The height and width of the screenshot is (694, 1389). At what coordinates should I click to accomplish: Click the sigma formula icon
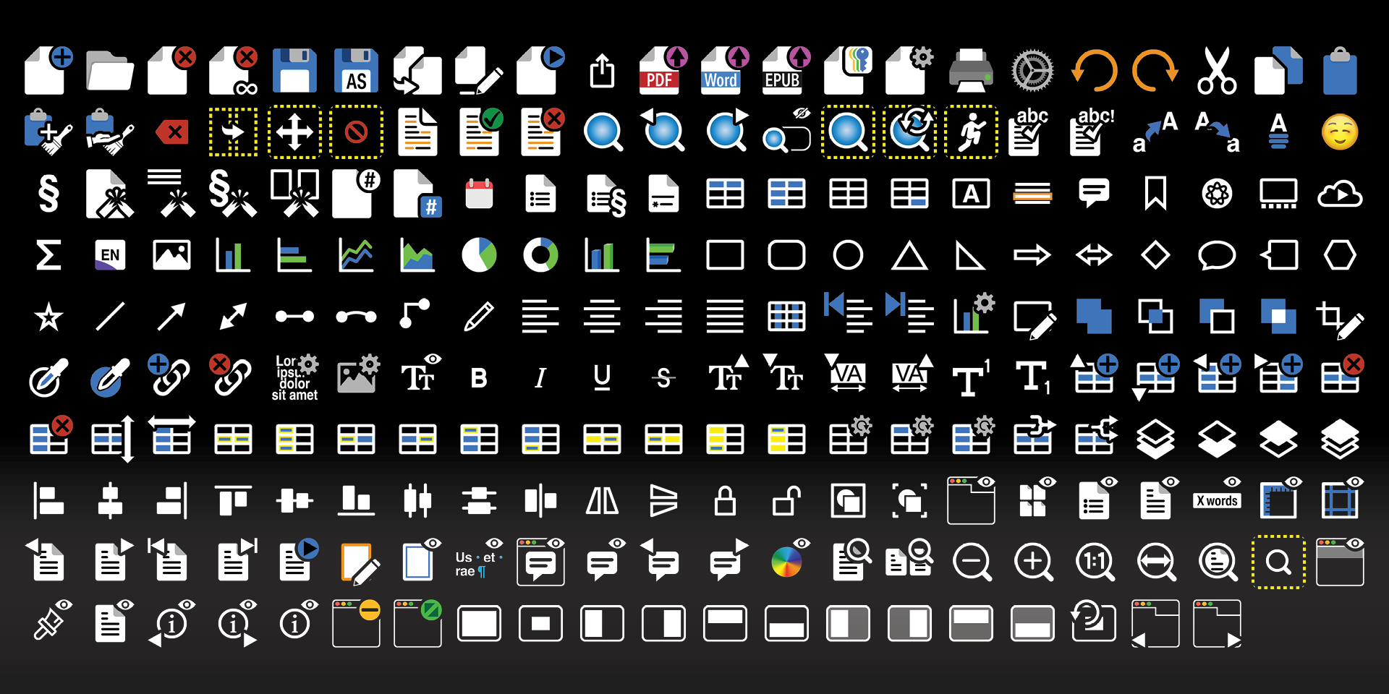(48, 255)
